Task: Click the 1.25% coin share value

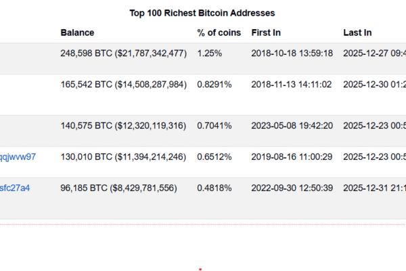Action: tap(208, 54)
